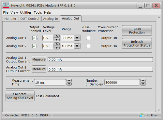This screenshot has height=120, width=163.
Task: Disable Analog Out 1 Output Enabled checkbox
Action: 34,38
